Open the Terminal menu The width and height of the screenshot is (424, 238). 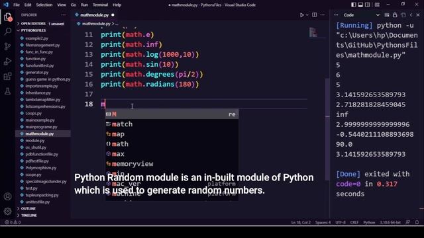pyautogui.click(x=100, y=5)
